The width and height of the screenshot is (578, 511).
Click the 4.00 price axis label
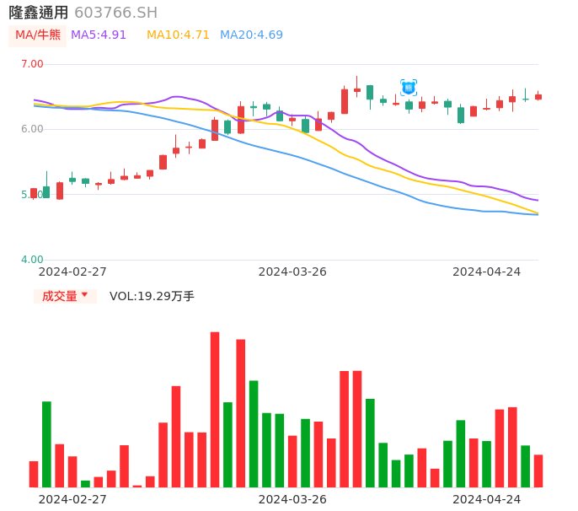pos(32,260)
